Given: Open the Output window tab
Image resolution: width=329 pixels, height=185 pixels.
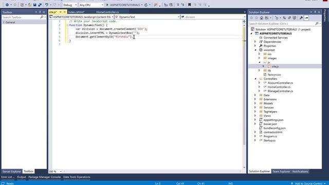Looking at the screenshot, I should click(x=21, y=177).
